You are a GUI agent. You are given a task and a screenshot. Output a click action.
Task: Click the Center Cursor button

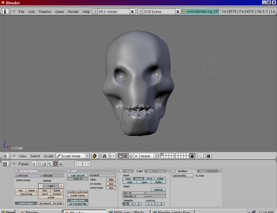point(78,196)
